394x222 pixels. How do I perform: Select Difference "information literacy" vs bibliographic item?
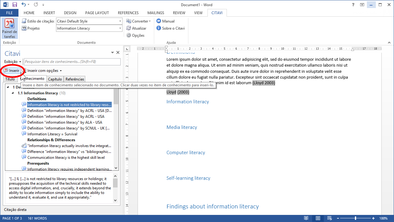69,151
